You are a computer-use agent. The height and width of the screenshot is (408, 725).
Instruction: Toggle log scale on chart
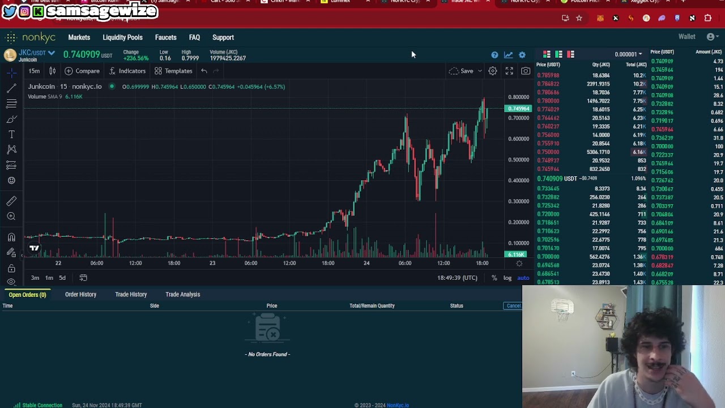[x=507, y=278]
